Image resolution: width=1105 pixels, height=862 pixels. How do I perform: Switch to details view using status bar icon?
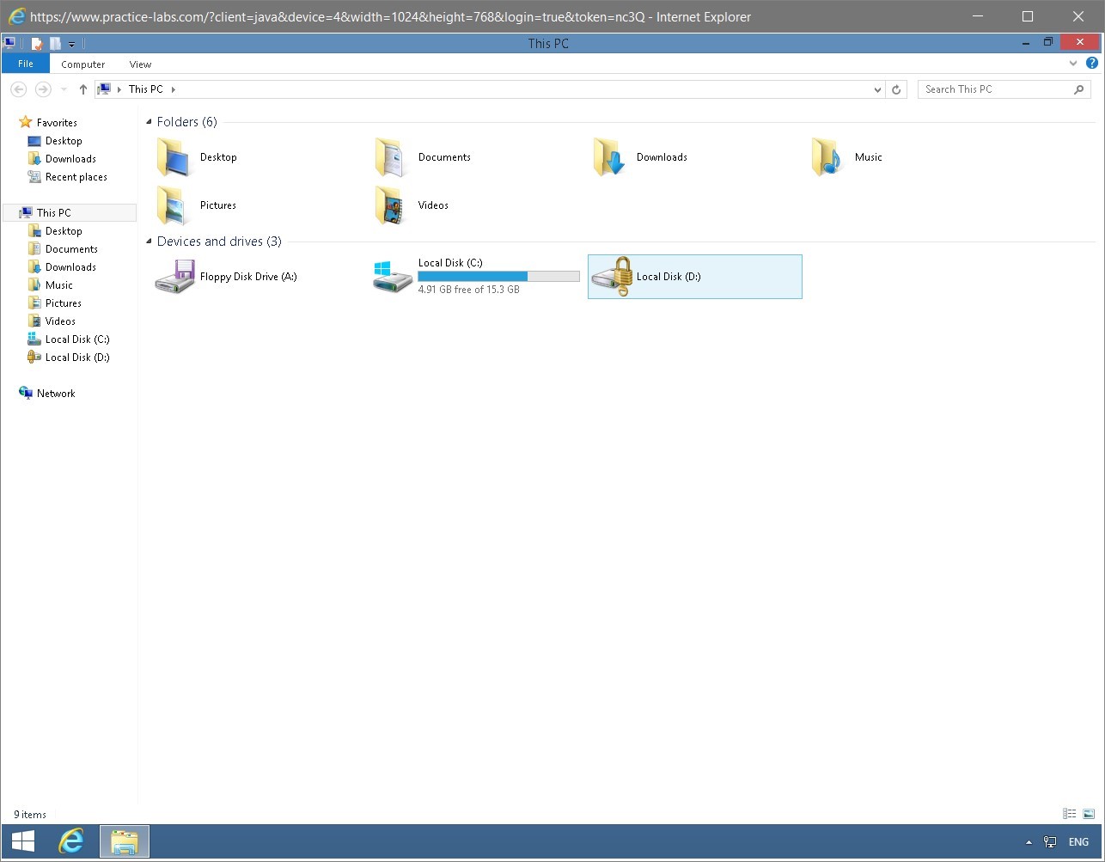1069,813
